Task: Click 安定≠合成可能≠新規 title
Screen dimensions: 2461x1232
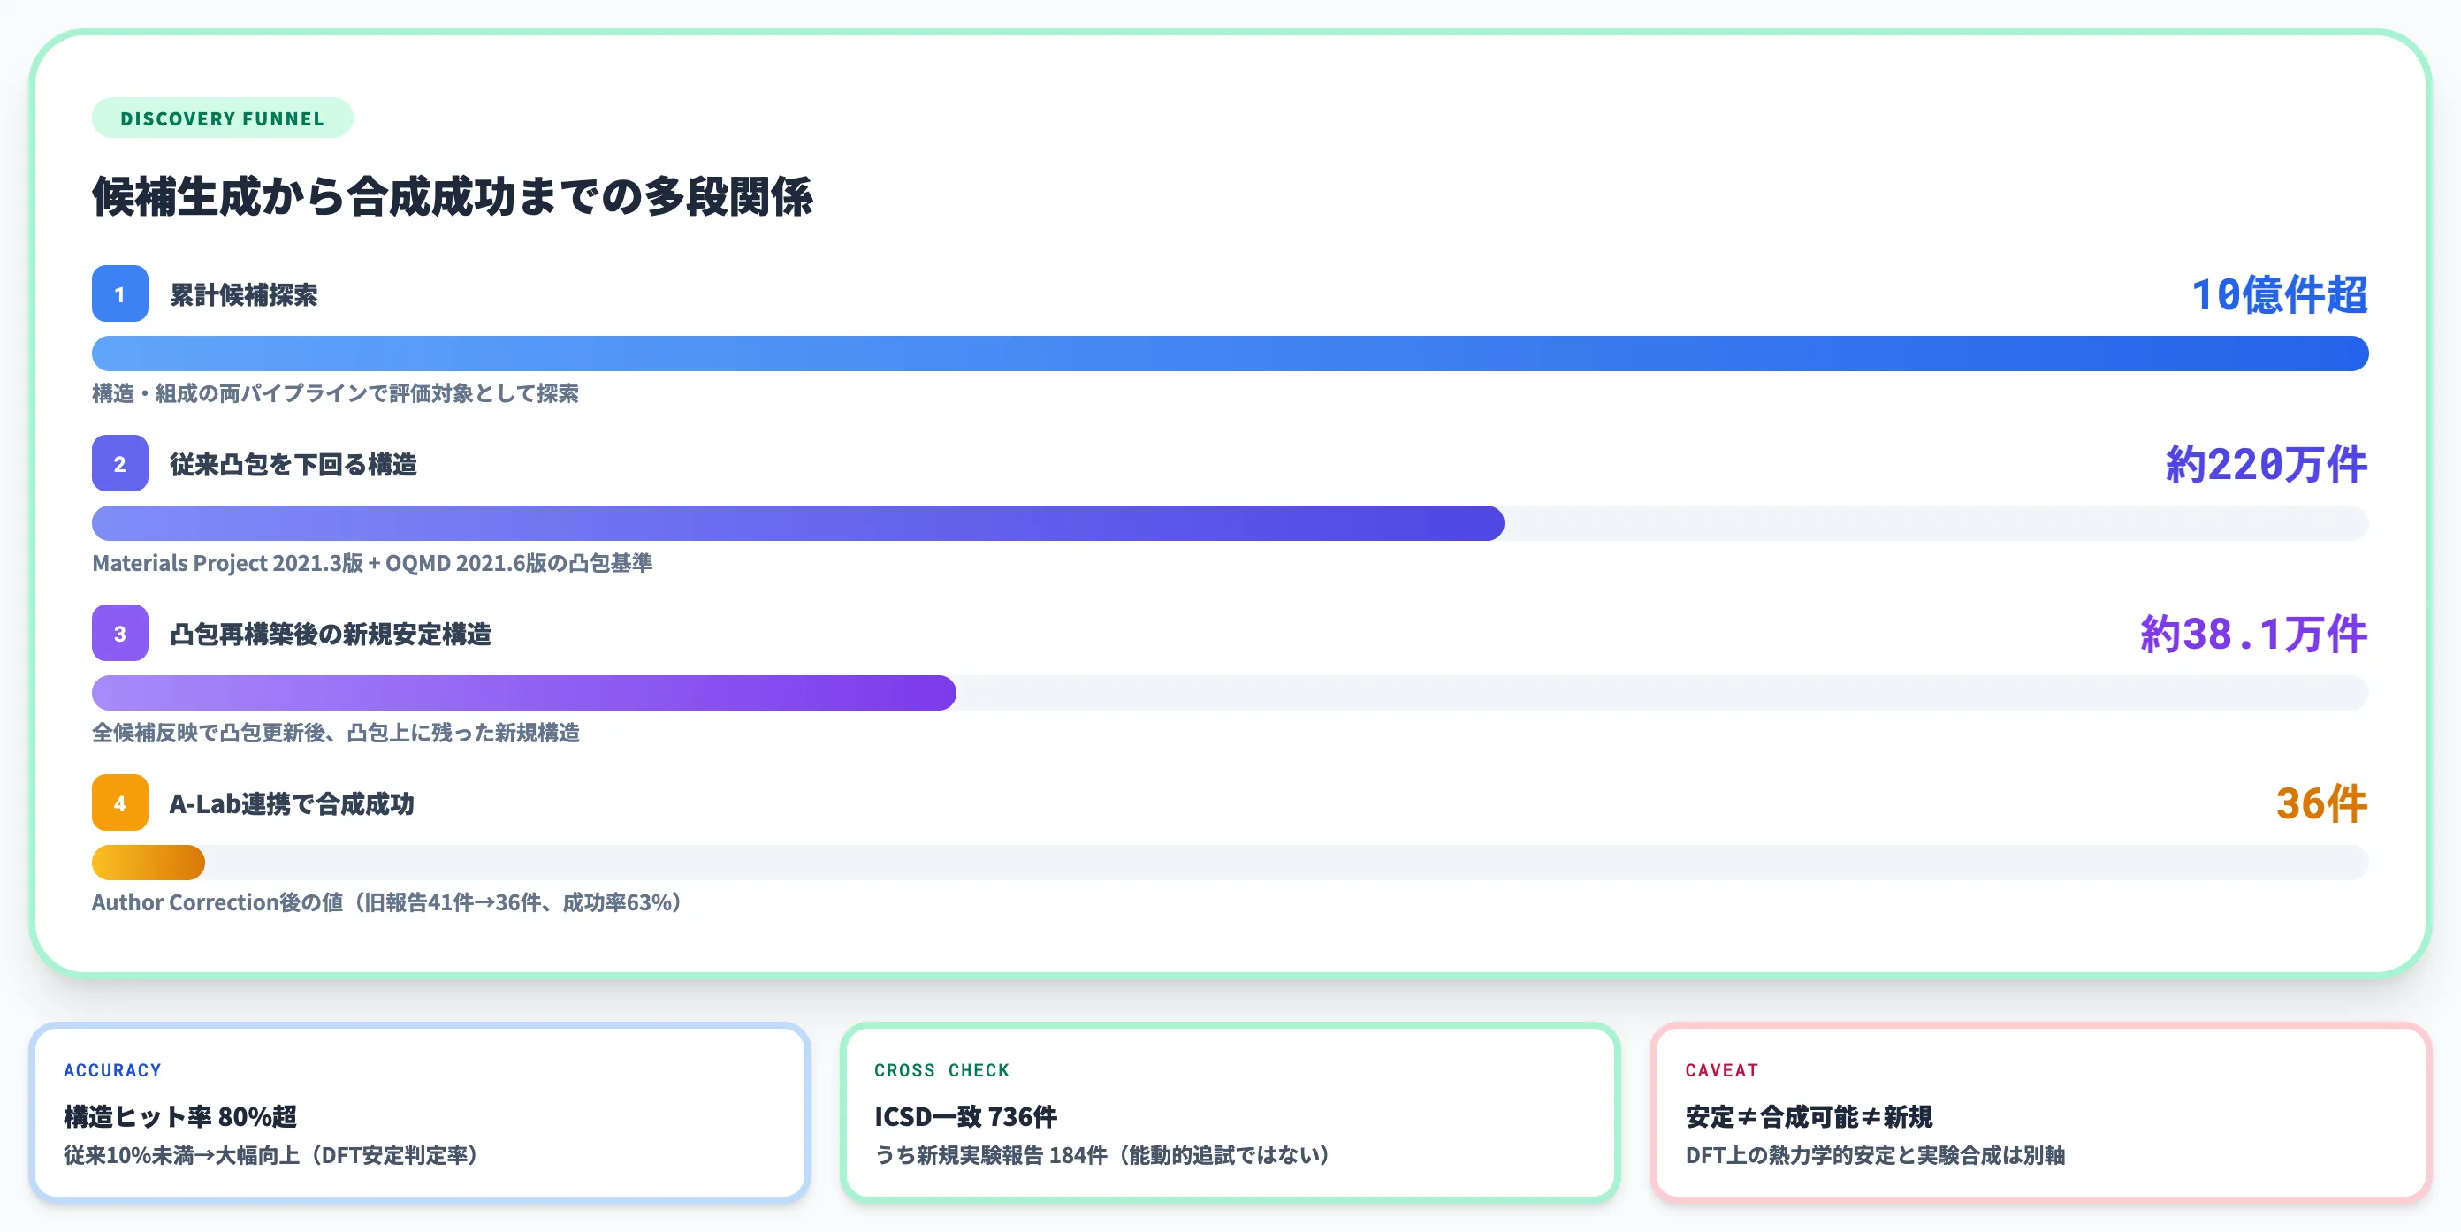Action: pyautogui.click(x=1809, y=1116)
